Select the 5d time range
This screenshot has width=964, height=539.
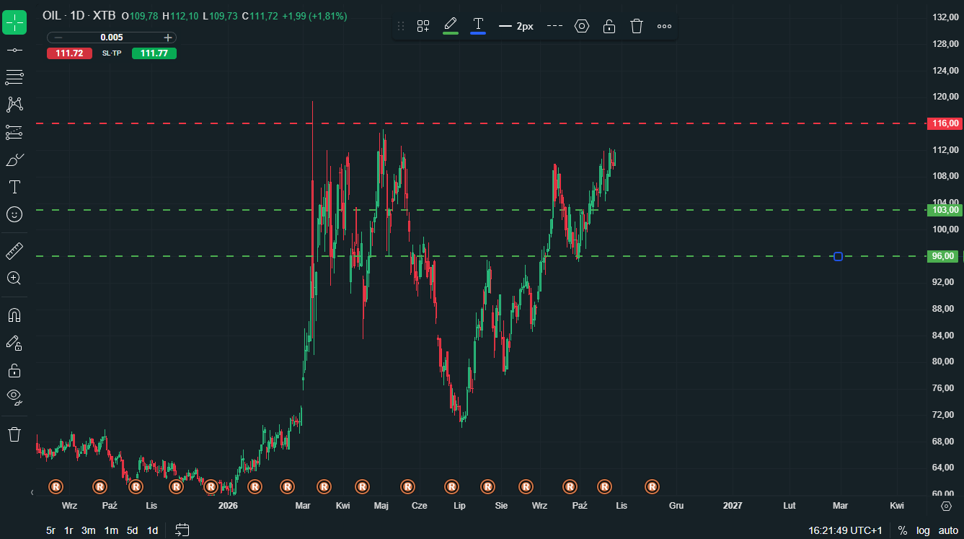[x=133, y=530]
